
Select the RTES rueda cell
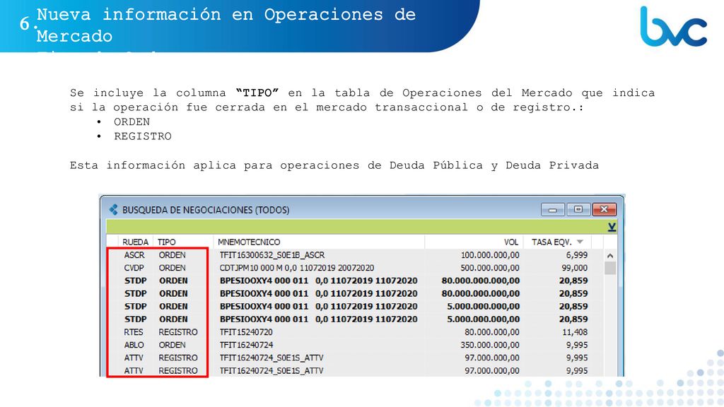(134, 332)
